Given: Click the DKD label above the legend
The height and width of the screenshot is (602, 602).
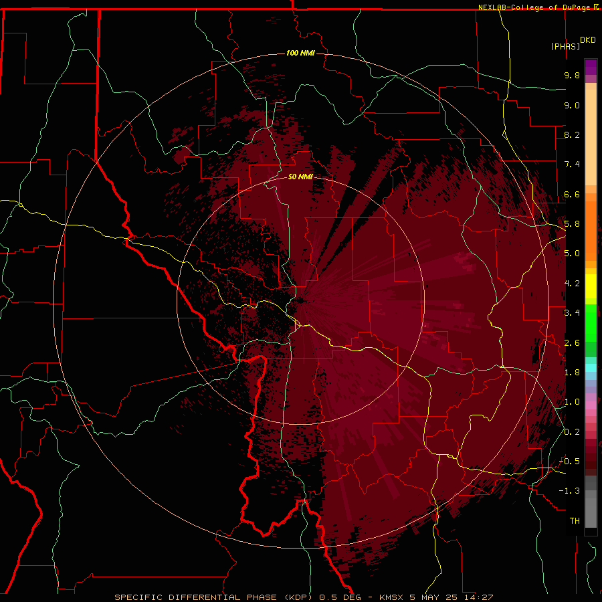Looking at the screenshot, I should pyautogui.click(x=588, y=40).
